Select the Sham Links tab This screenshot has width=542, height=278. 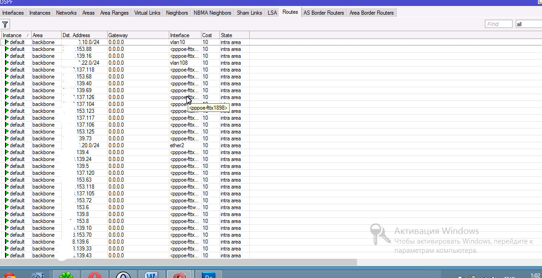tap(249, 13)
